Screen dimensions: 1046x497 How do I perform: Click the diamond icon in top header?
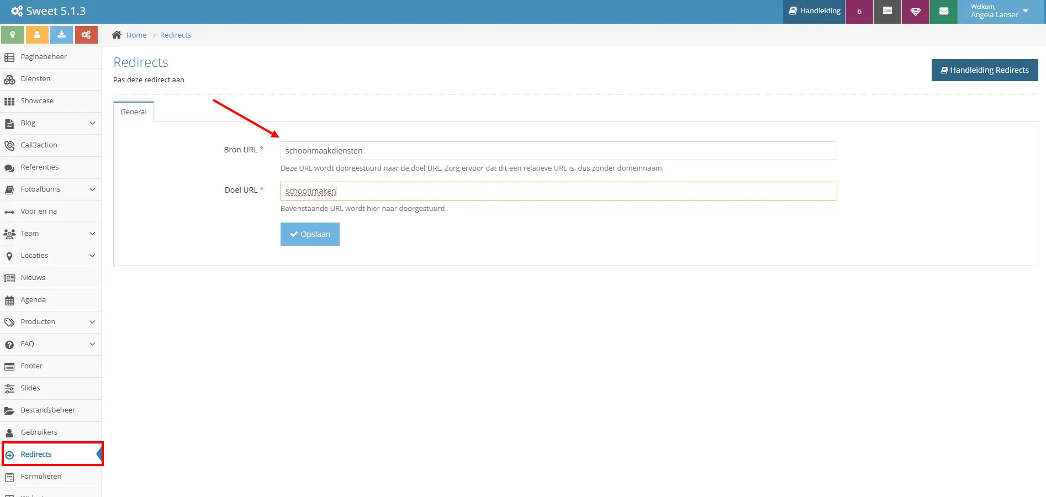point(916,12)
